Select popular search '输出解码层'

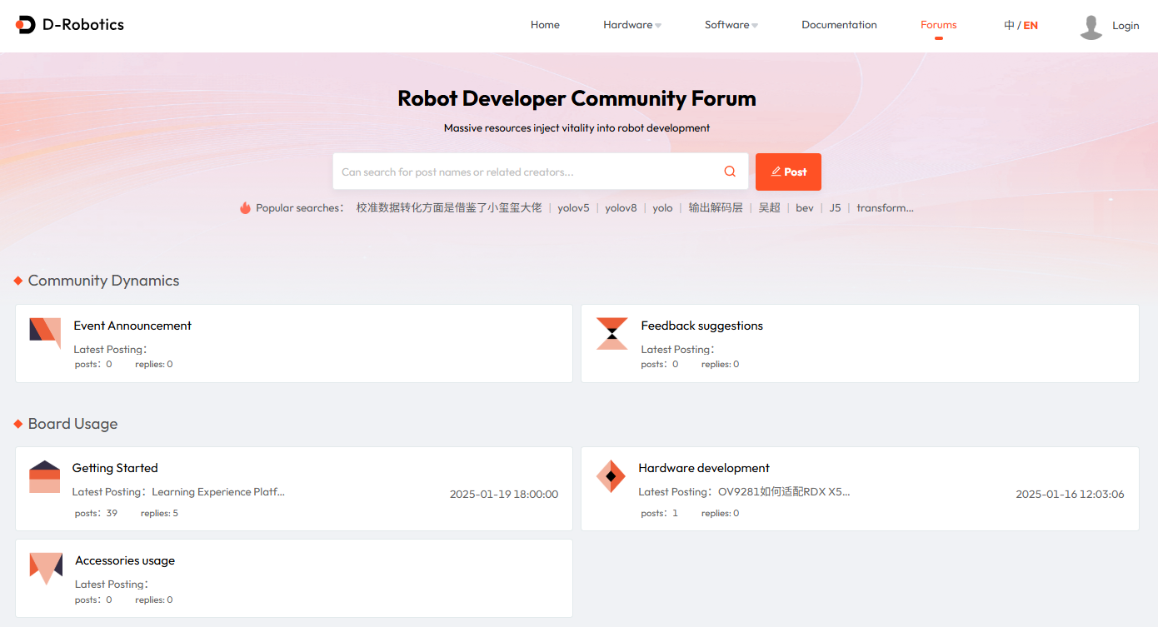click(x=716, y=208)
